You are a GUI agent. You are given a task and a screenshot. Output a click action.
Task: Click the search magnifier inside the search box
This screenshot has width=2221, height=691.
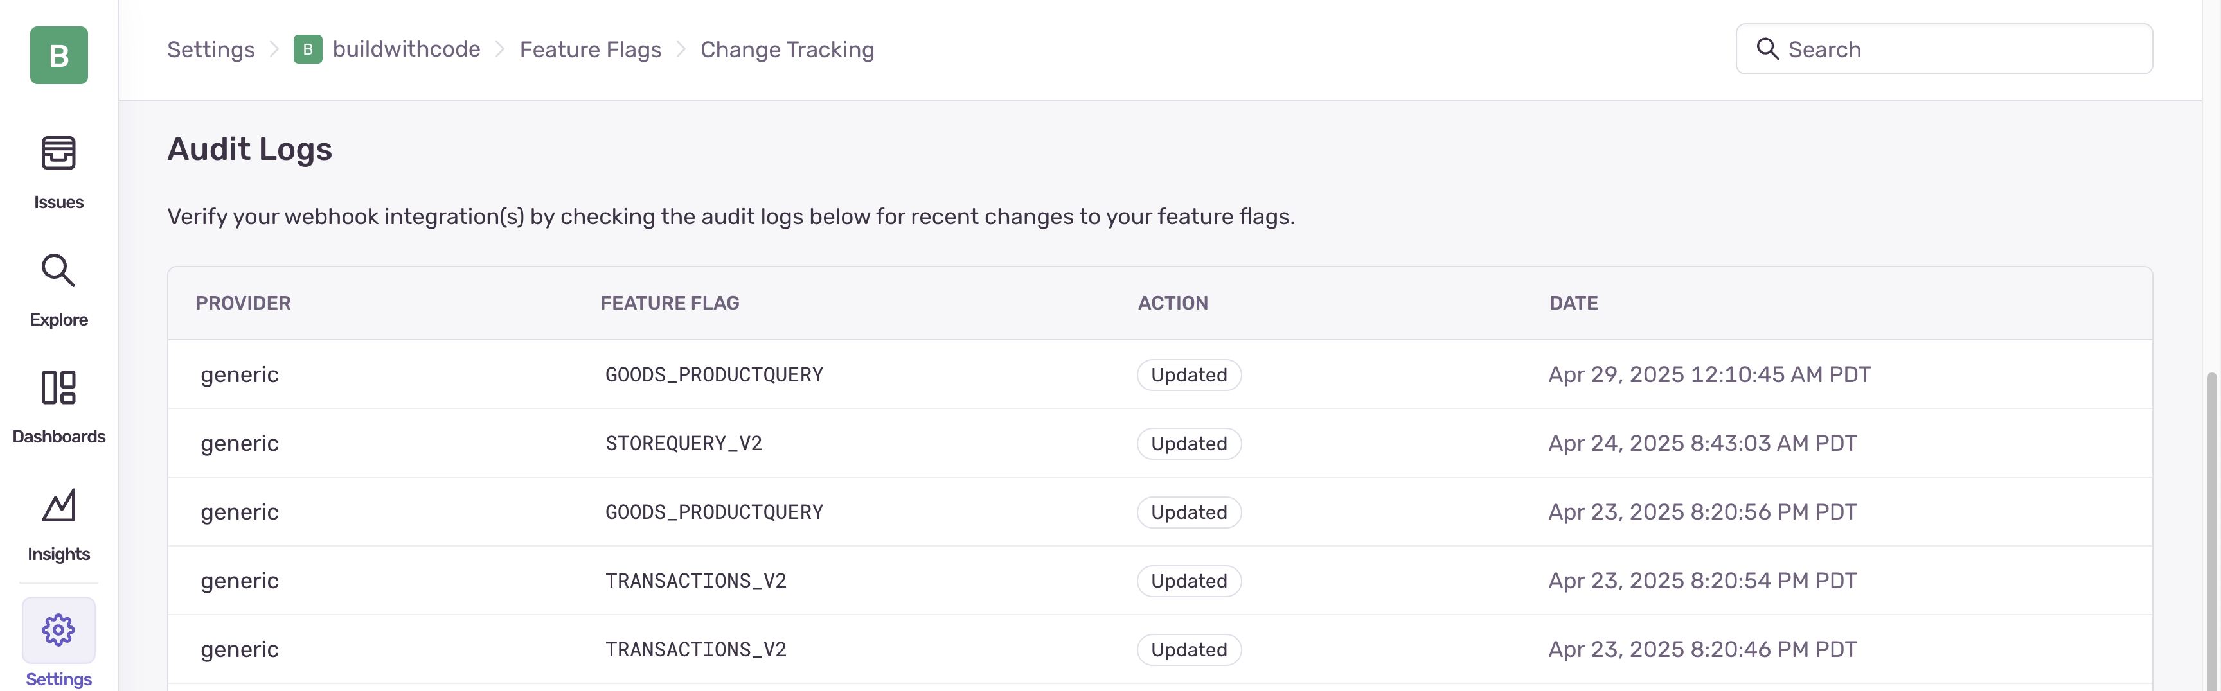pyautogui.click(x=1769, y=49)
